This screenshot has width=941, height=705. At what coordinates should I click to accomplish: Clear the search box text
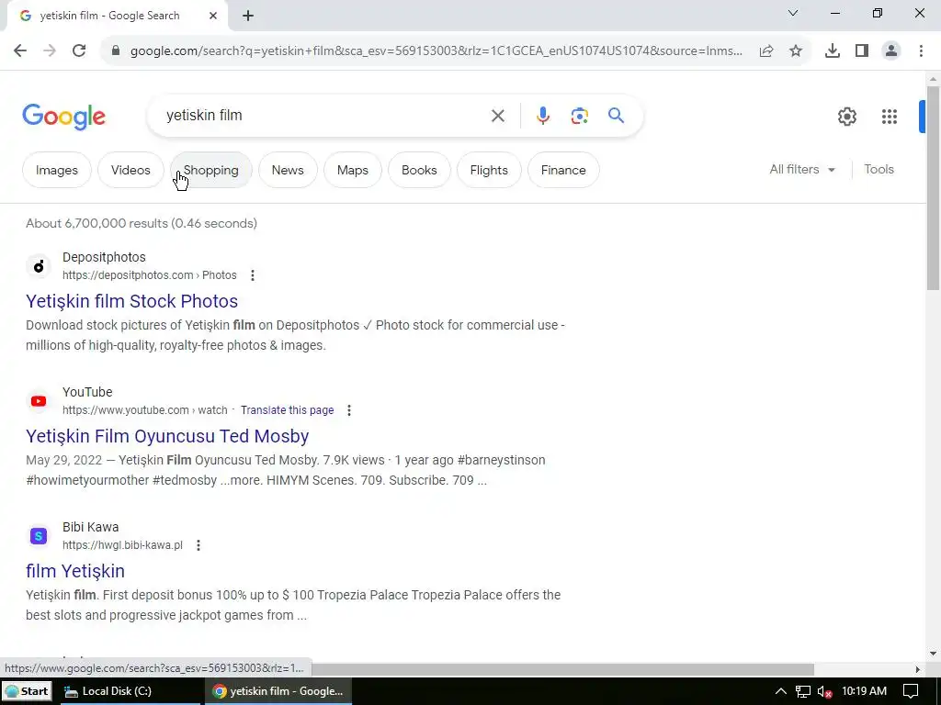click(x=497, y=116)
